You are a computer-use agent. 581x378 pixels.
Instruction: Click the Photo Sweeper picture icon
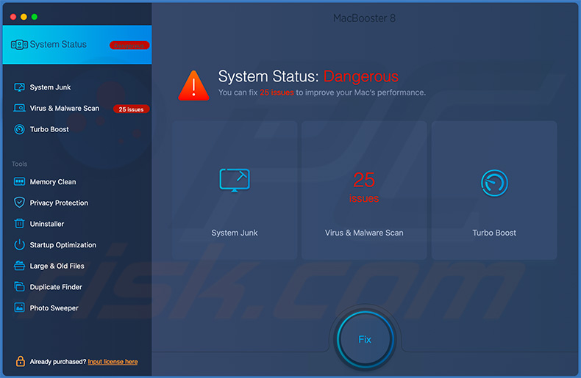(19, 308)
